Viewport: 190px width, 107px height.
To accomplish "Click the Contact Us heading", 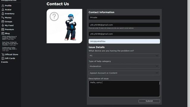I will 58,4.
